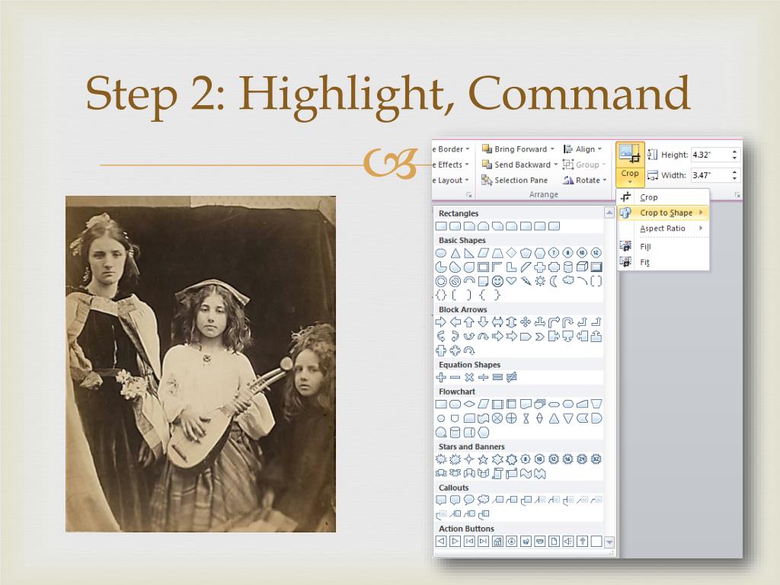This screenshot has width=780, height=585.
Task: Select the 5-point star shape
Action: coord(483,459)
